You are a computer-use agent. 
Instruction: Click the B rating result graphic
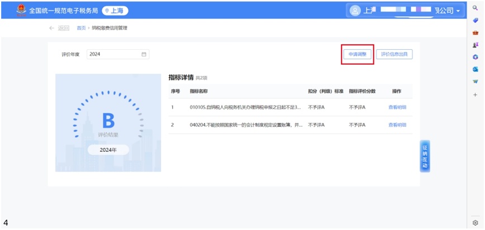coord(108,121)
